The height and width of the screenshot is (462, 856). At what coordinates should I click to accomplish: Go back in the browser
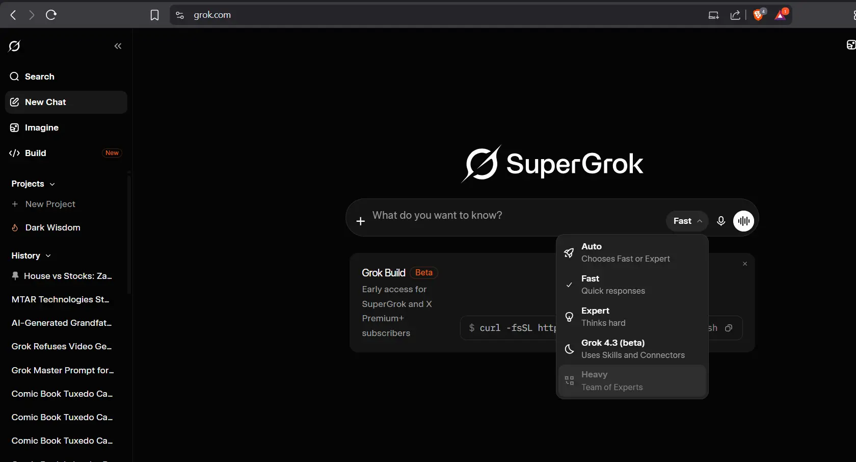13,15
